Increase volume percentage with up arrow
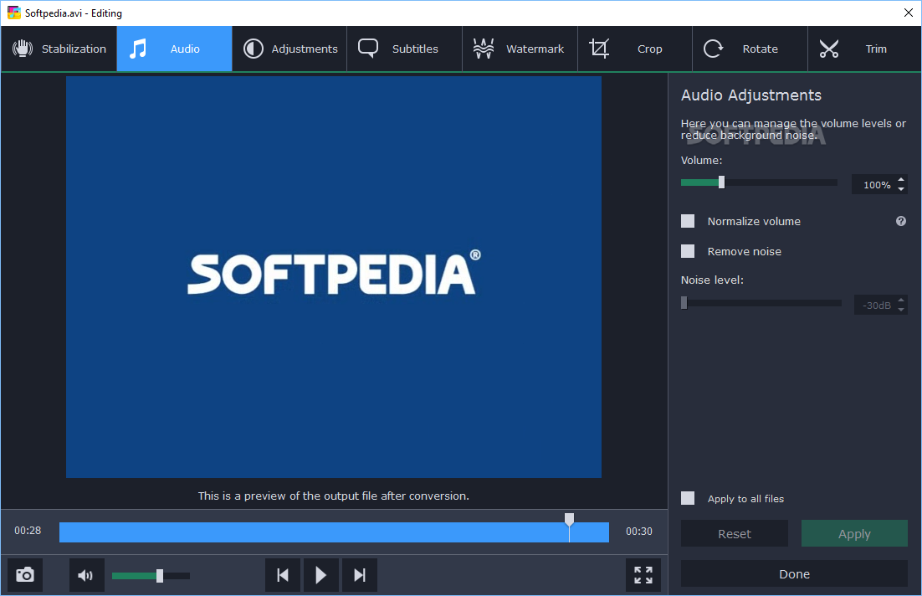Image resolution: width=922 pixels, height=596 pixels. [901, 179]
